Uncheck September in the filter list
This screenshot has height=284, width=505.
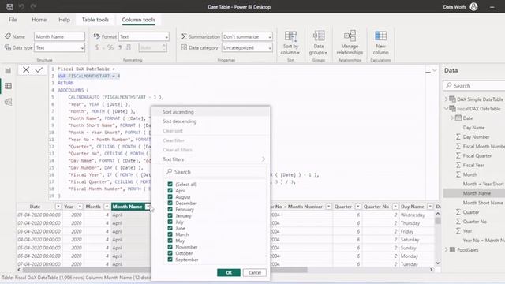click(170, 260)
